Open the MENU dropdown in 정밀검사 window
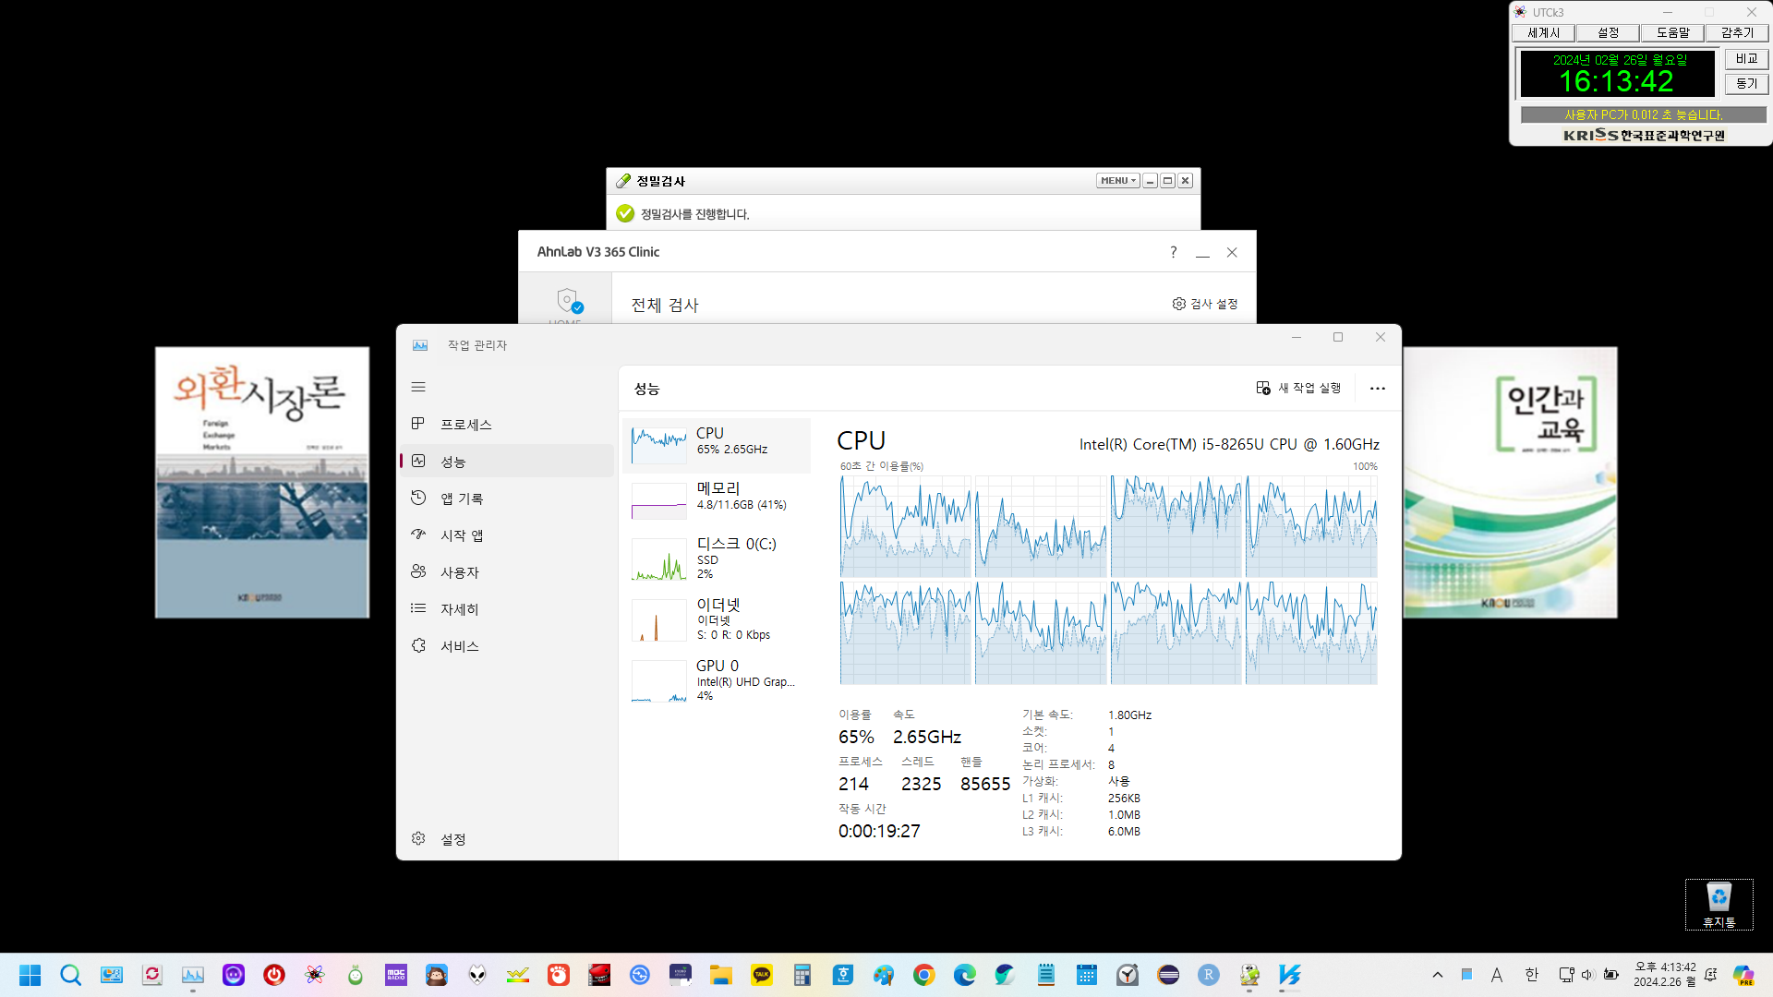 coord(1117,181)
